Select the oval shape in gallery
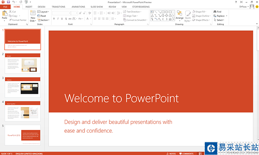 (x=166, y=12)
